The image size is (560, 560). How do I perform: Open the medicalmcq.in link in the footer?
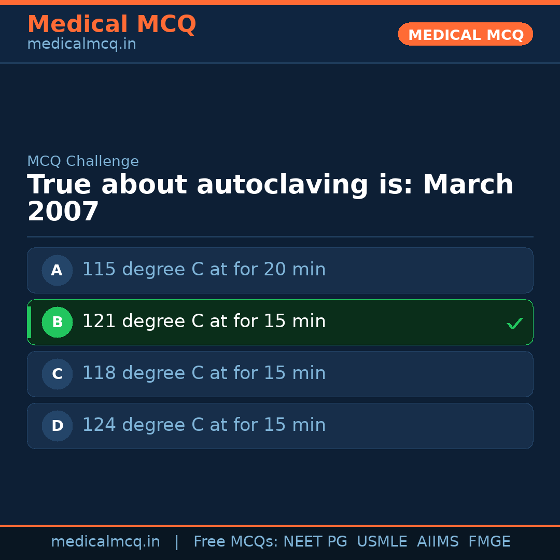[105, 542]
